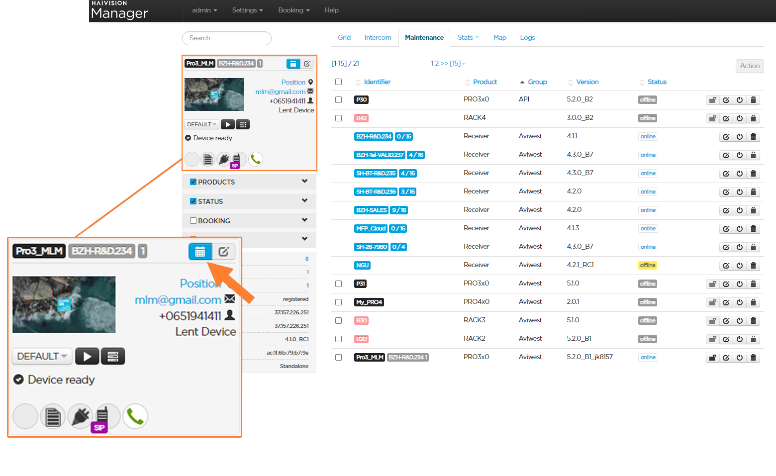
Task: Open the Logs tab
Action: [x=527, y=38]
